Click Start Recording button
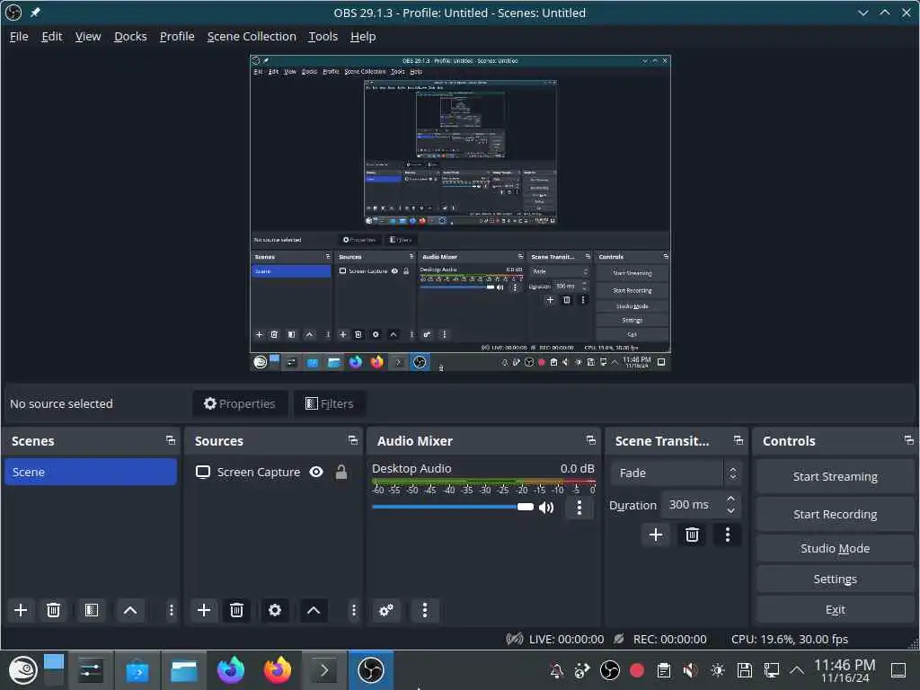 (835, 515)
